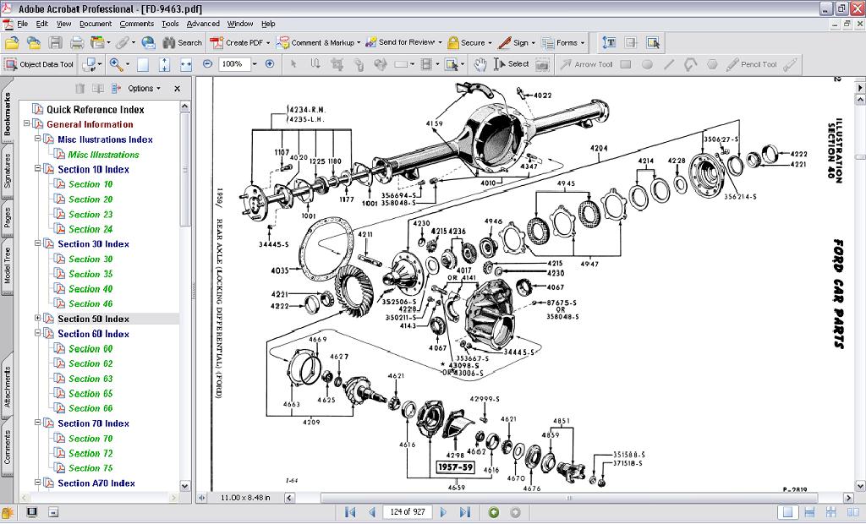The width and height of the screenshot is (866, 524).
Task: Click the Save disk icon
Action: point(55,42)
